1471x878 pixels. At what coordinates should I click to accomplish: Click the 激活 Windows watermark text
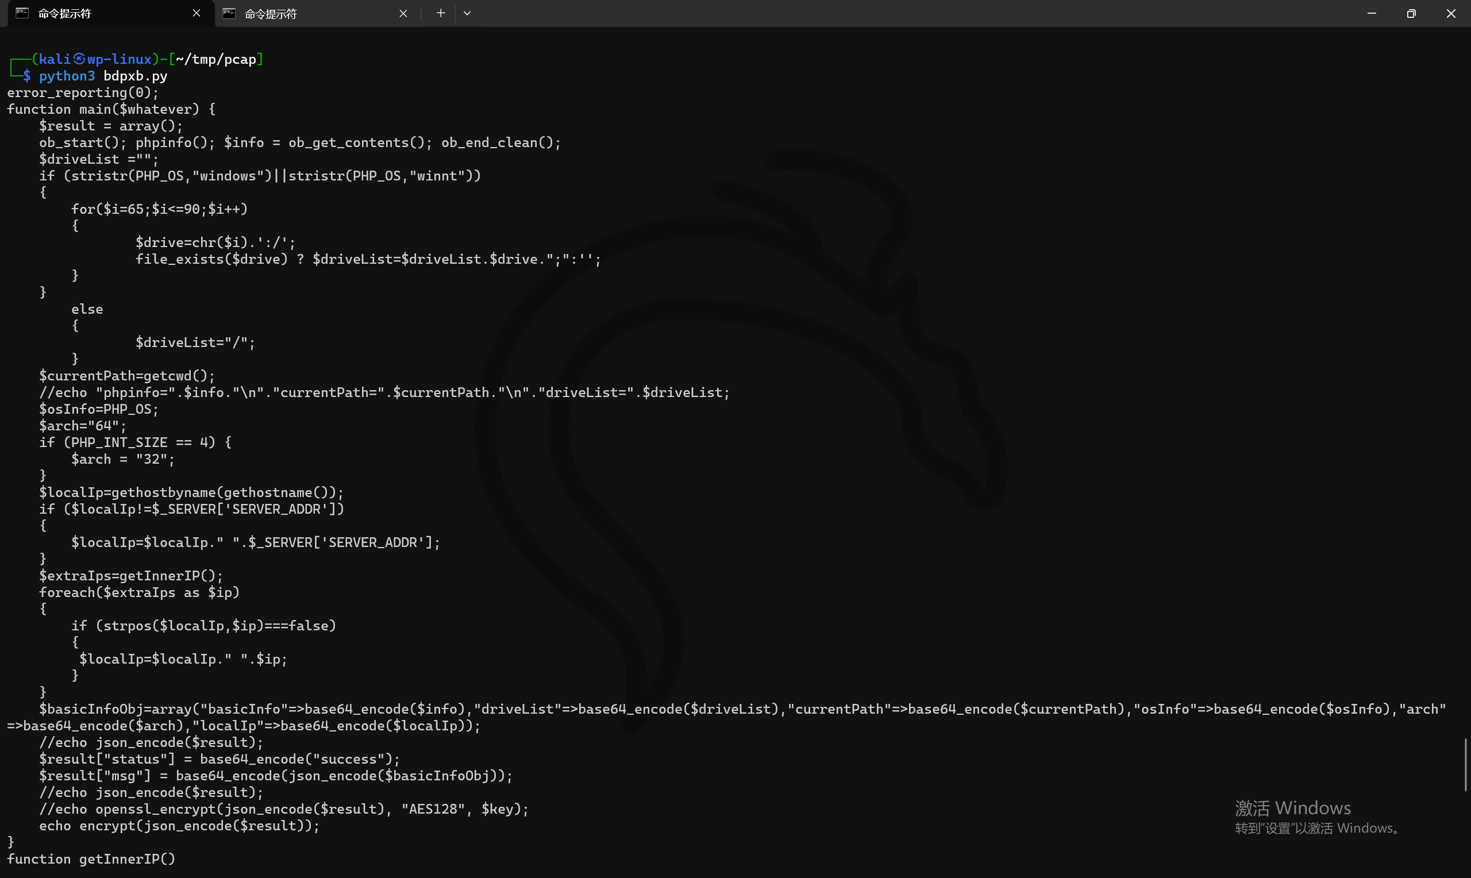pos(1292,807)
